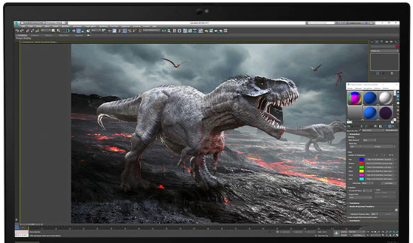413x243 pixels.
Task: Open the Modify tab in command panel
Action: click(377, 41)
